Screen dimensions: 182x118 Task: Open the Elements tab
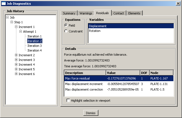pos(134,13)
